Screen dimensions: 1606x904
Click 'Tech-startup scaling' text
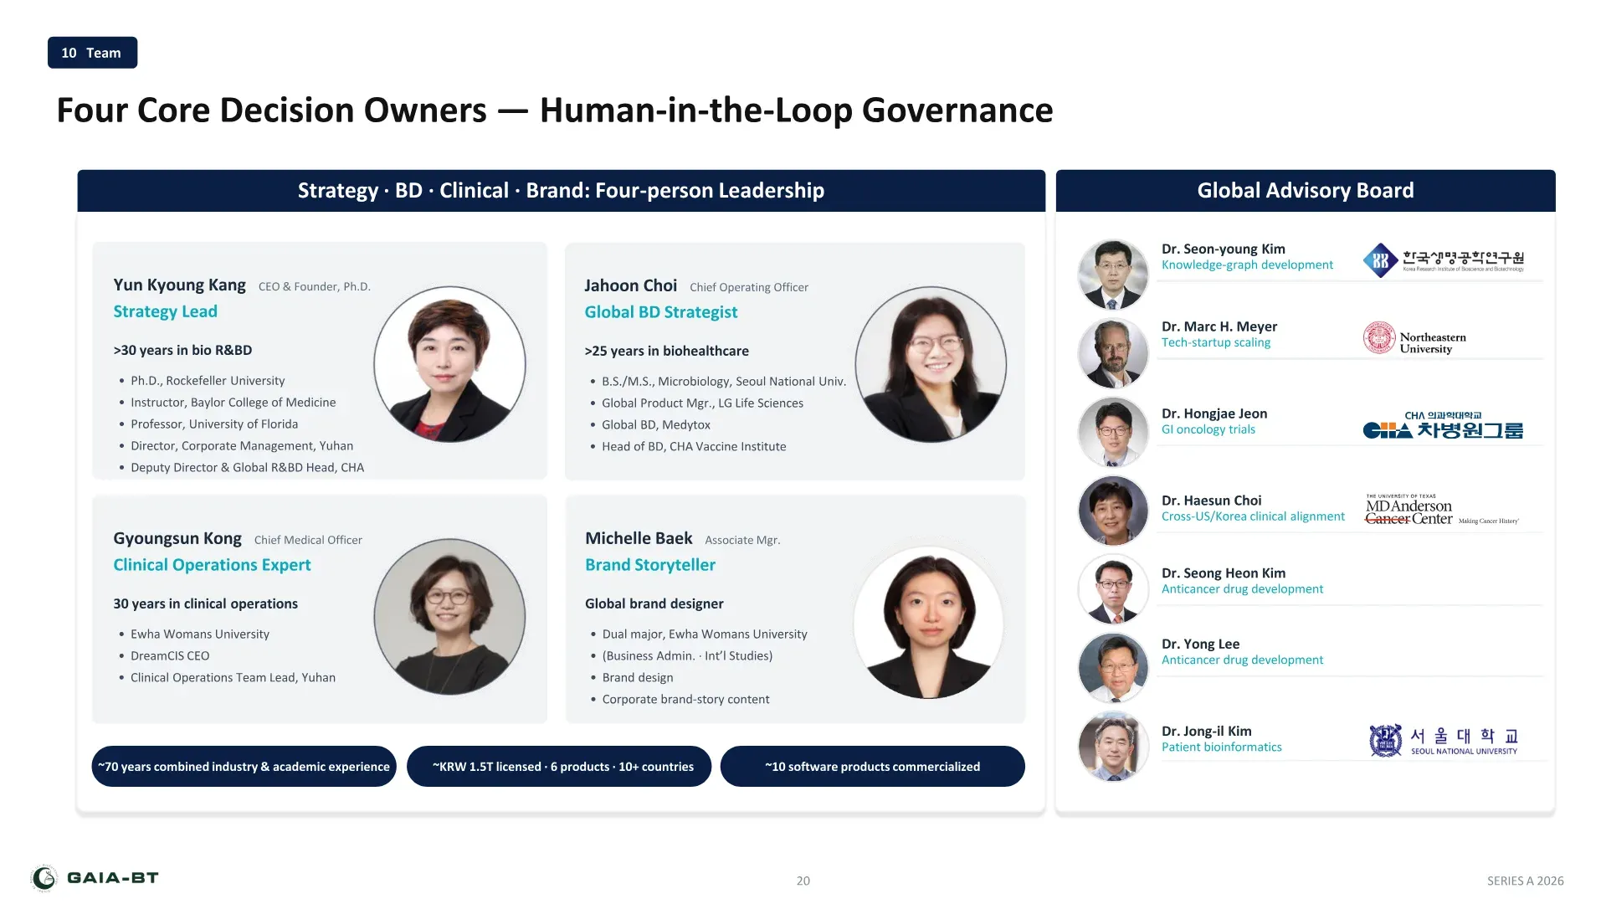point(1216,343)
